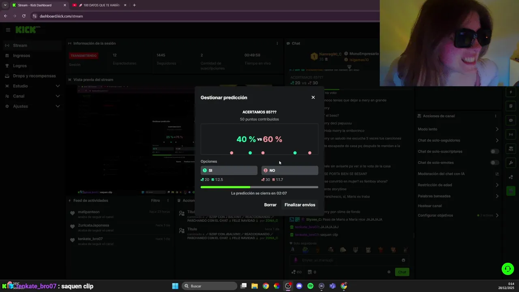This screenshot has width=519, height=292.
Task: Reload the browser page
Action: (x=24, y=16)
